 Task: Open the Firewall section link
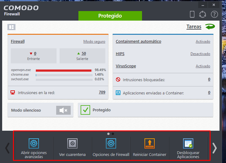tap(18, 41)
